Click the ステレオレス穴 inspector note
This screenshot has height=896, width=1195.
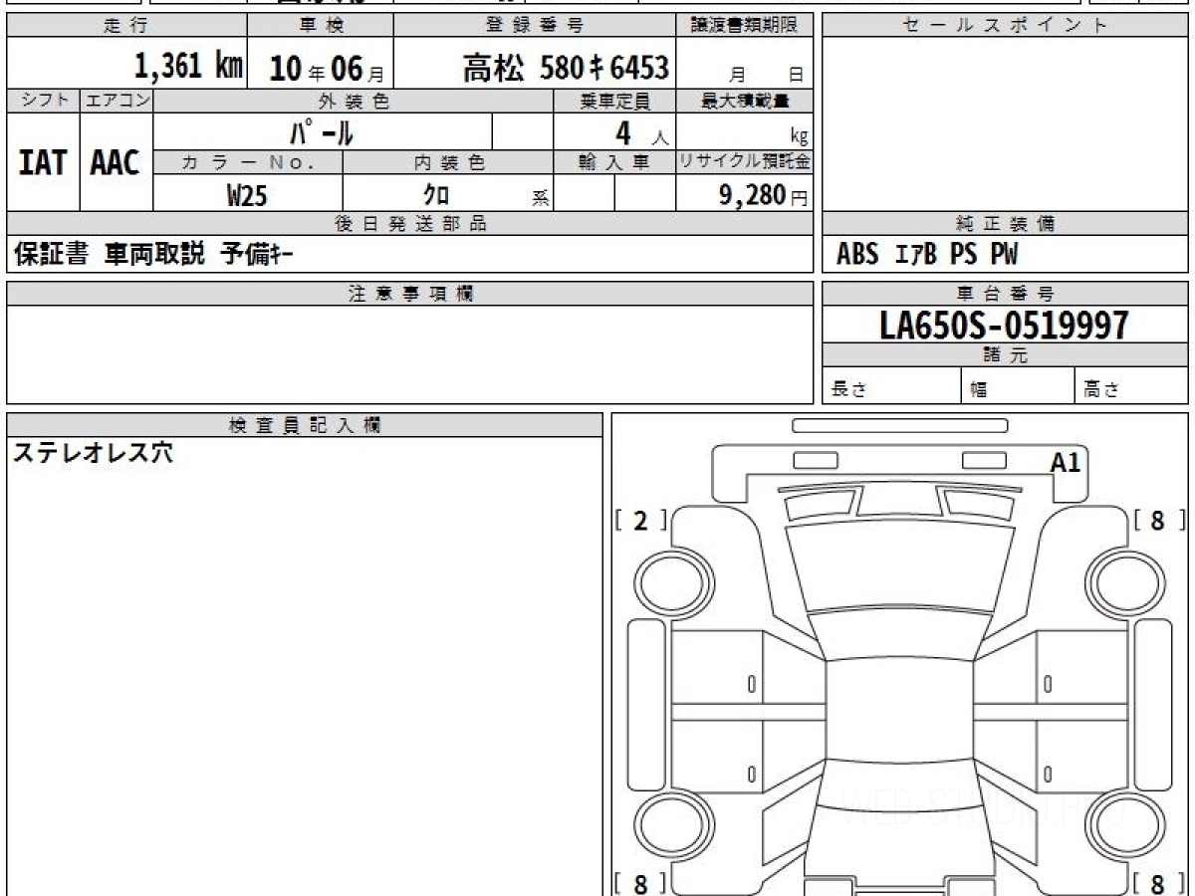93,453
